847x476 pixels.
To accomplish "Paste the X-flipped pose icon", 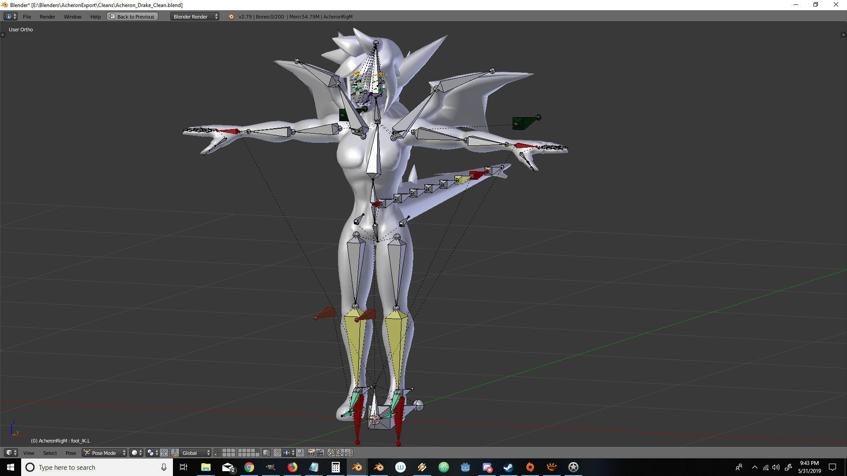I will click(x=349, y=453).
